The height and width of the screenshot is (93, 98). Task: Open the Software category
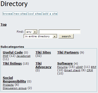point(65,64)
